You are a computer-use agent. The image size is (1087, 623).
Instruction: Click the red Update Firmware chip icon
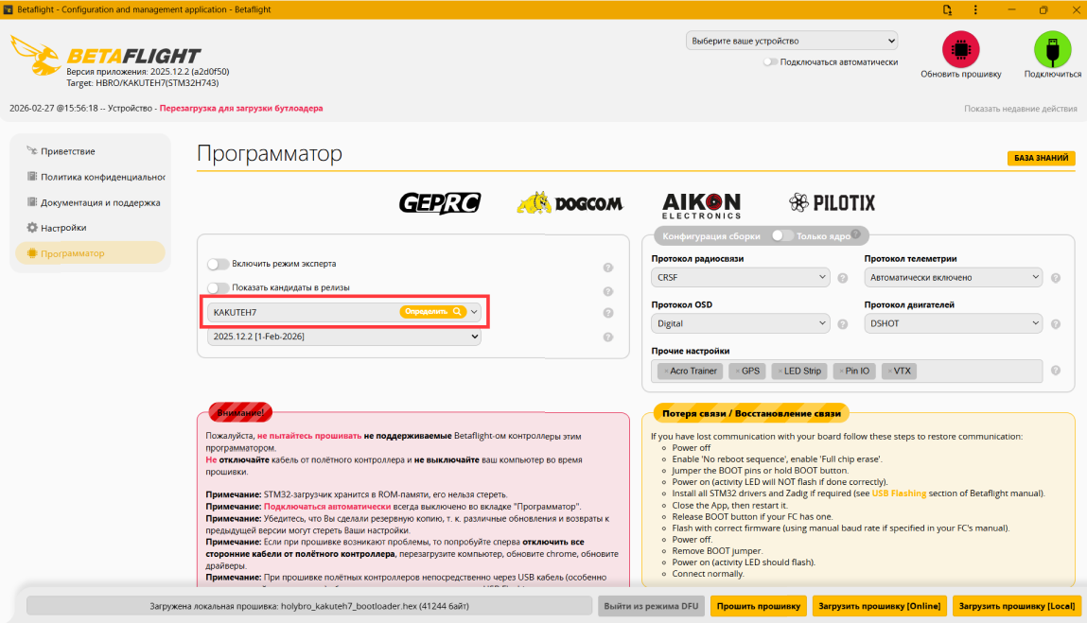click(960, 49)
